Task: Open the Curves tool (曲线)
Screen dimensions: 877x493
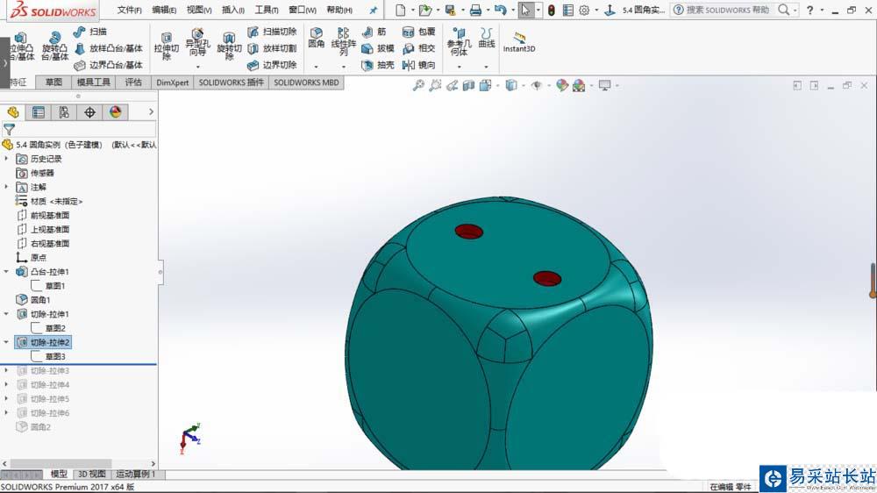Action: [487, 38]
